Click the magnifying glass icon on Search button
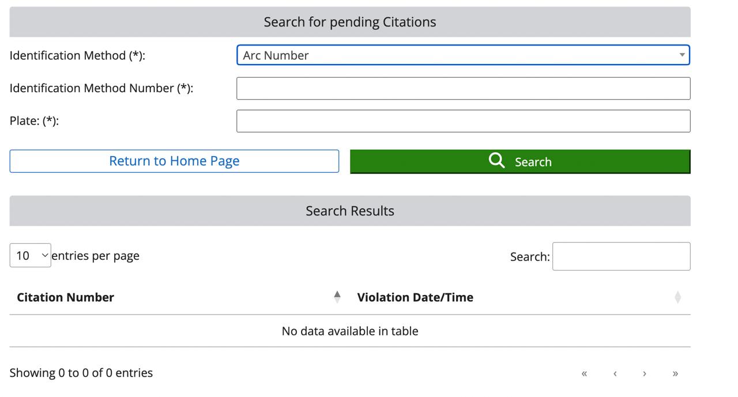The width and height of the screenshot is (738, 397). (496, 160)
